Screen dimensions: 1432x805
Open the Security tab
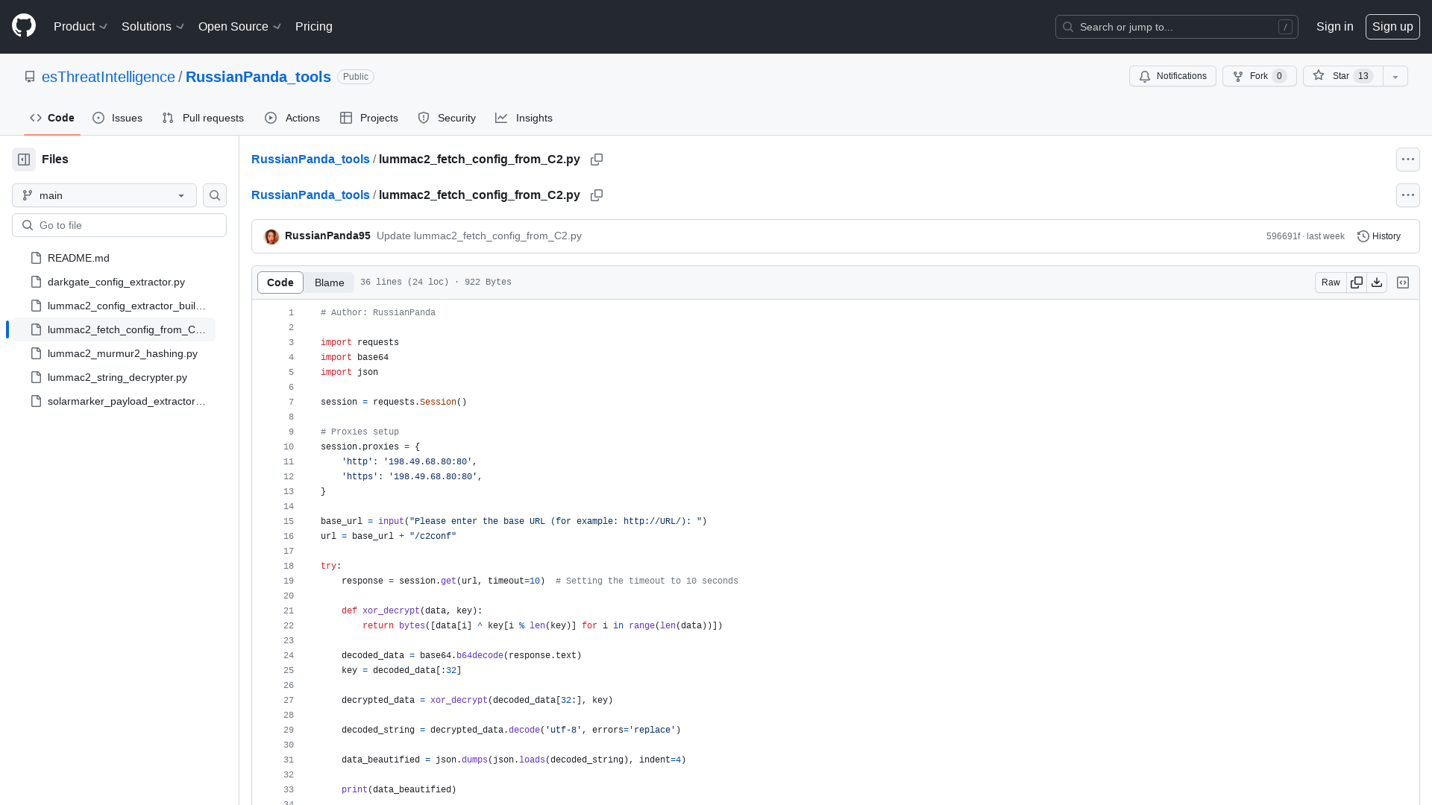[447, 118]
